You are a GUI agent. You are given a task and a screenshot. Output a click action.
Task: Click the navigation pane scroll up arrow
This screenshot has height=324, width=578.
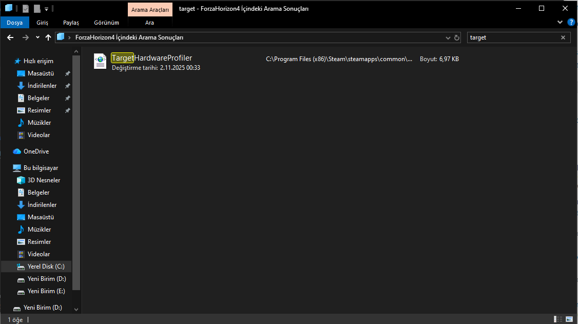(76, 52)
